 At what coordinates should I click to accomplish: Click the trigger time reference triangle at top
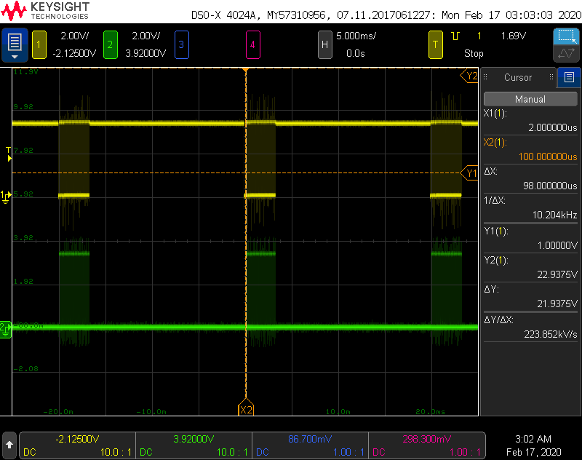245,70
